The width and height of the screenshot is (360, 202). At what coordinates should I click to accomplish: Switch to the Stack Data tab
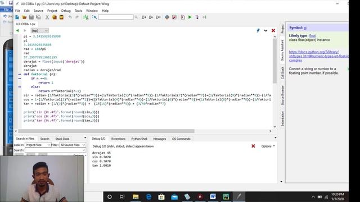click(x=62, y=139)
